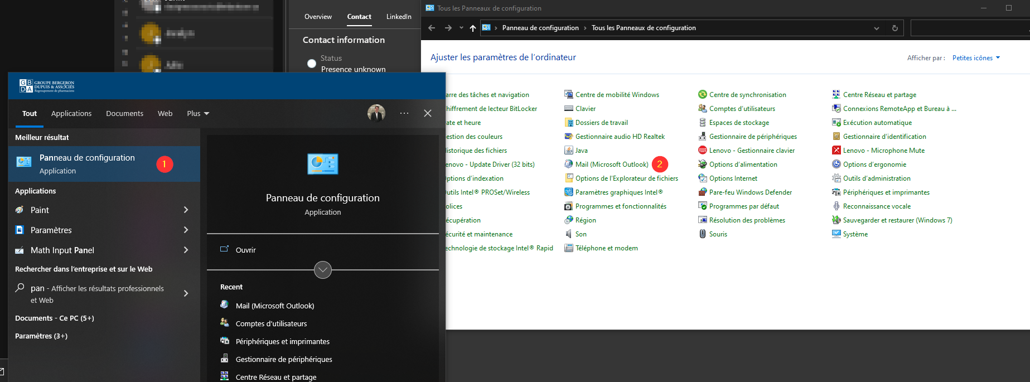The image size is (1030, 382).
Task: Expand Paramètres app options chevron
Action: point(186,230)
